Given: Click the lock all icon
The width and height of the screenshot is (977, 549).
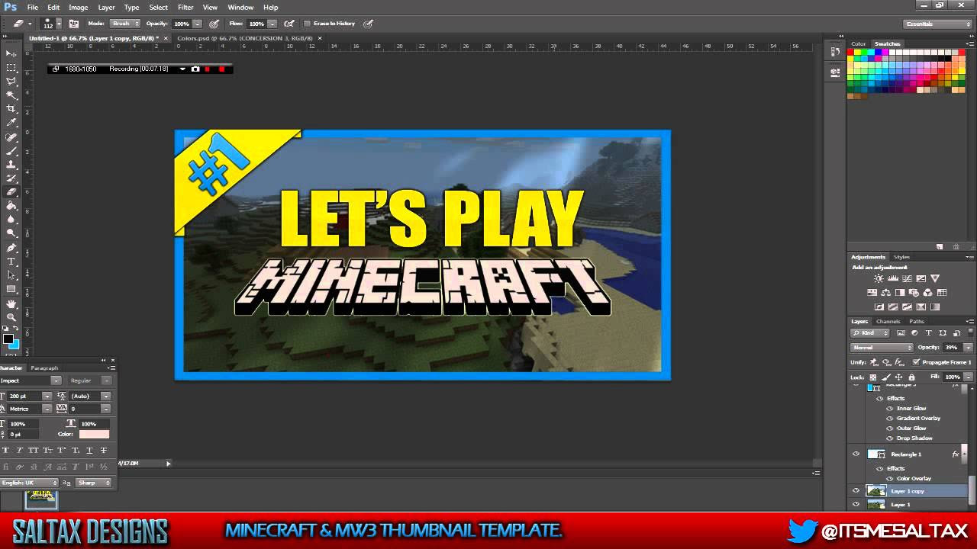Looking at the screenshot, I should [911, 377].
